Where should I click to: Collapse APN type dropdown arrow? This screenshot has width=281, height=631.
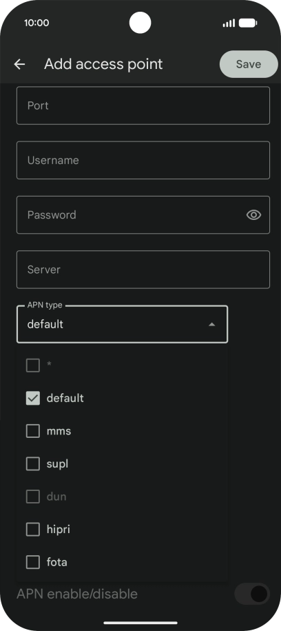pos(212,324)
